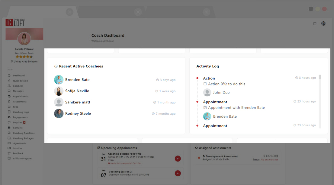334x185 pixels.
Task: Click the Files folder icon
Action: coord(10,106)
